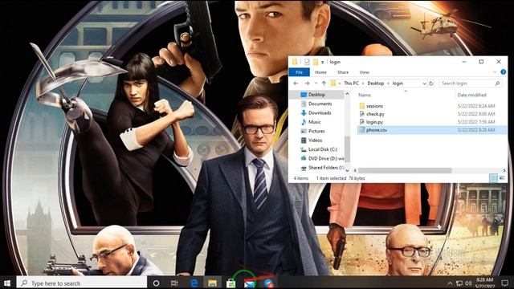This screenshot has width=514, height=289.
Task: Select Shared Folders in navigation pane
Action: tap(325, 168)
